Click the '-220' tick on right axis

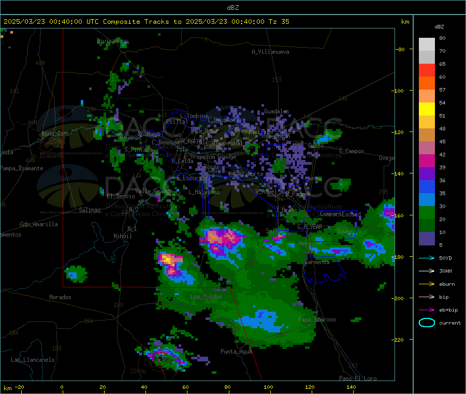pyautogui.click(x=399, y=340)
